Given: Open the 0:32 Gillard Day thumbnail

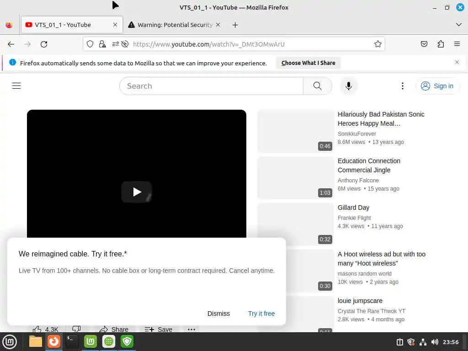Looking at the screenshot, I should [296, 224].
